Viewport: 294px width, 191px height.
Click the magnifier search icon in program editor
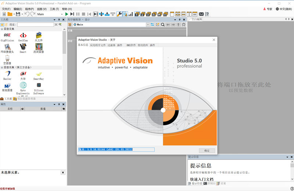click(163, 25)
